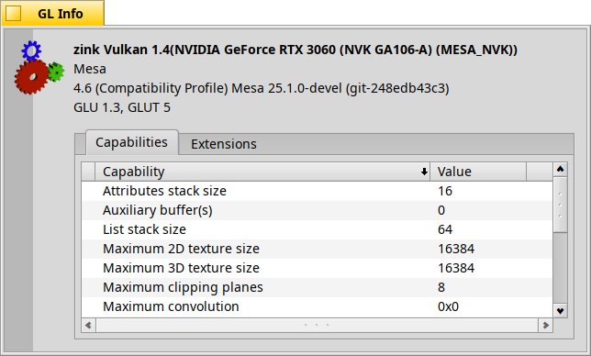The width and height of the screenshot is (591, 356).
Task: Switch to the Extensions tab
Action: (x=224, y=144)
